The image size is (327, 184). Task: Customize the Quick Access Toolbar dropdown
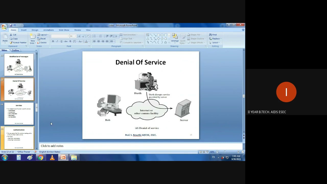point(26,25)
